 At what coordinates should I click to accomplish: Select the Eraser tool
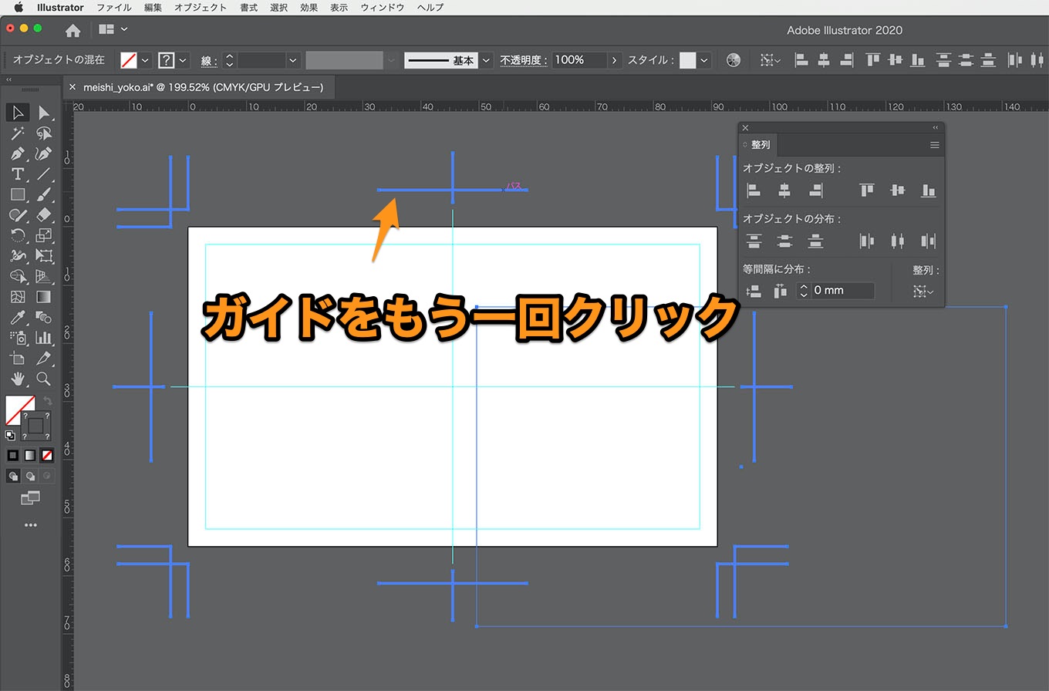coord(44,215)
